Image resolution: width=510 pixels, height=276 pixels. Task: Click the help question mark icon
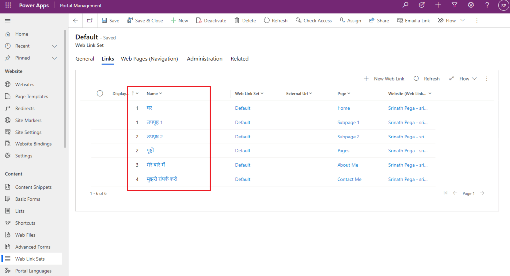487,5
